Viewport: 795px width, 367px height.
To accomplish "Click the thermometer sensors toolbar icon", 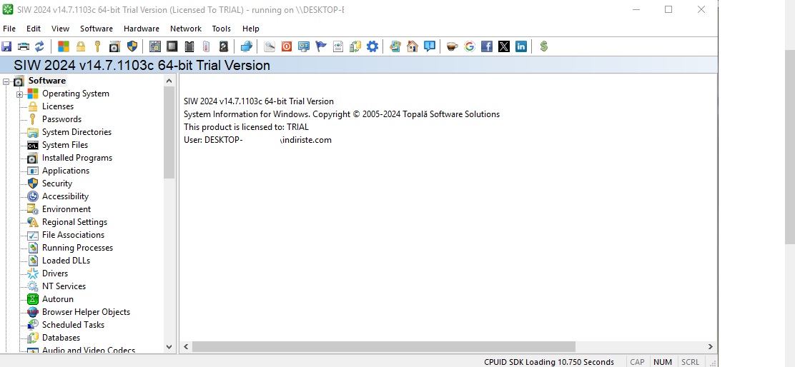I will point(207,46).
